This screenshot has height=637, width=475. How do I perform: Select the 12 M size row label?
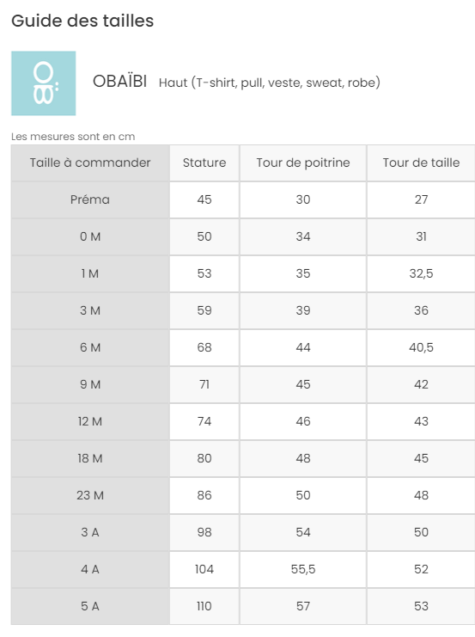90,422
